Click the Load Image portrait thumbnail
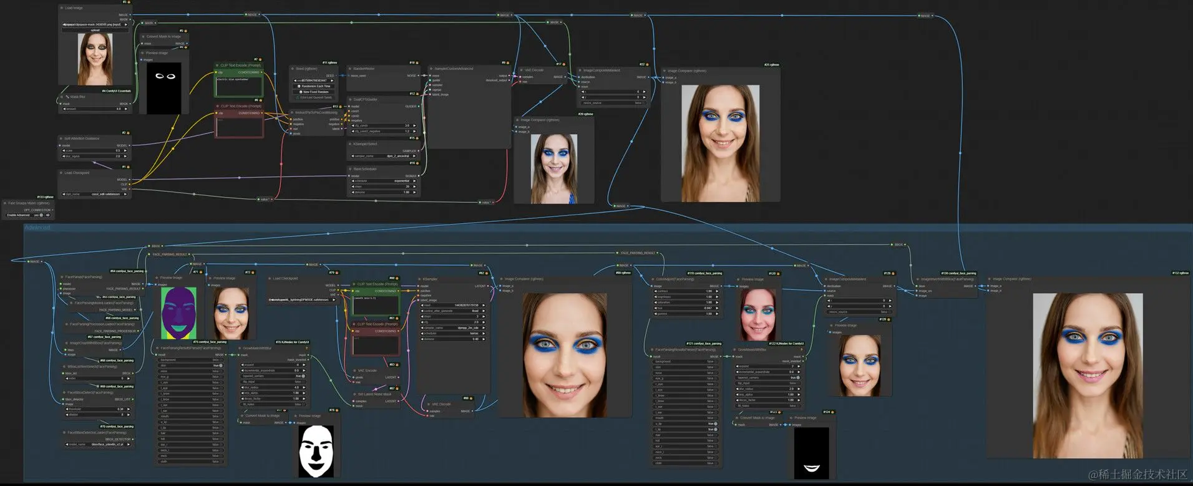The width and height of the screenshot is (1193, 486). (x=95, y=59)
